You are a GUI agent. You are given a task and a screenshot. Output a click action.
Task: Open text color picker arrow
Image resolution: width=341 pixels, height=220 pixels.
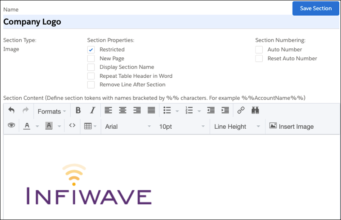37,126
